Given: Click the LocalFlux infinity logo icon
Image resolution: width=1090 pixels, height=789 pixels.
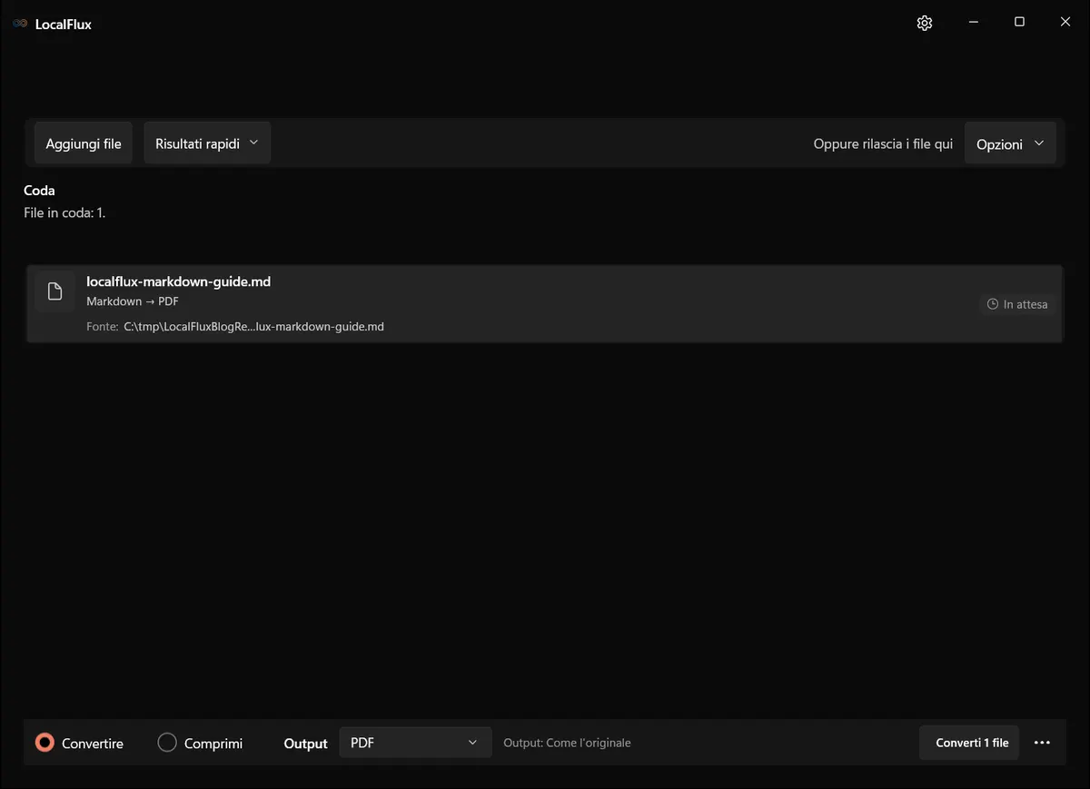Looking at the screenshot, I should [x=20, y=25].
